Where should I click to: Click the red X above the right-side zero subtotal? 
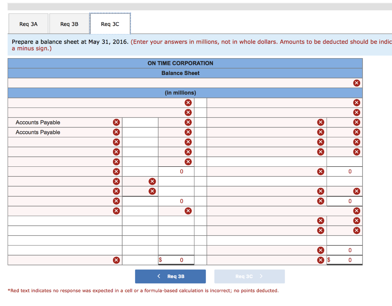357,191
